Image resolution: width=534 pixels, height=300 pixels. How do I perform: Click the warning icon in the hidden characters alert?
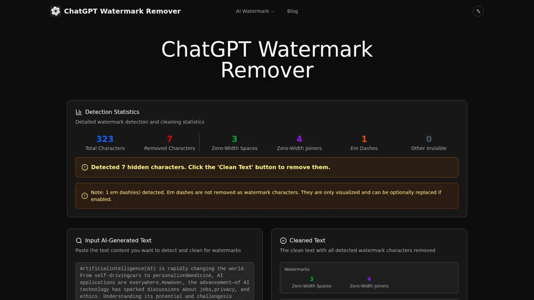pos(84,167)
